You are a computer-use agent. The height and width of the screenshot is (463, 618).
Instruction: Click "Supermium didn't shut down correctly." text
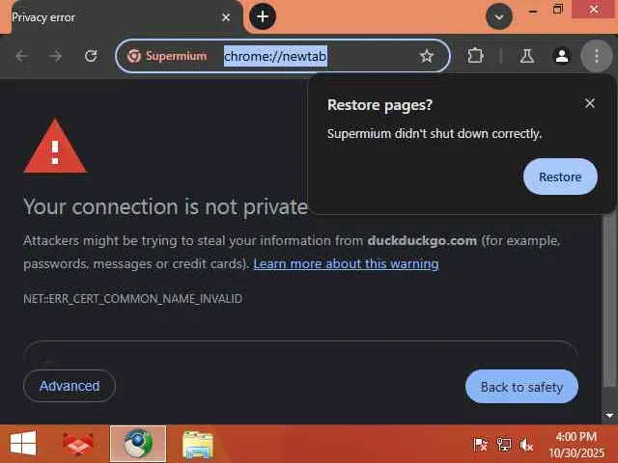pyautogui.click(x=435, y=134)
